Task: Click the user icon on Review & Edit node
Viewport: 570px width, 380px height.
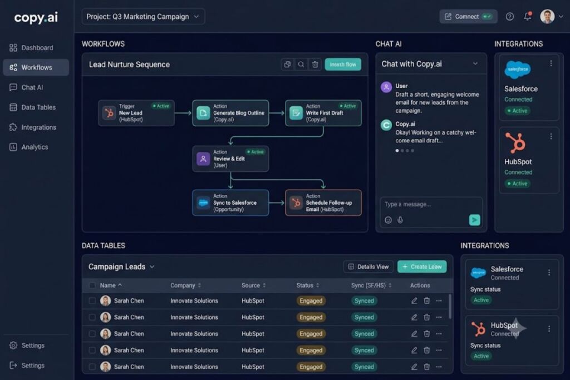Action: point(203,159)
